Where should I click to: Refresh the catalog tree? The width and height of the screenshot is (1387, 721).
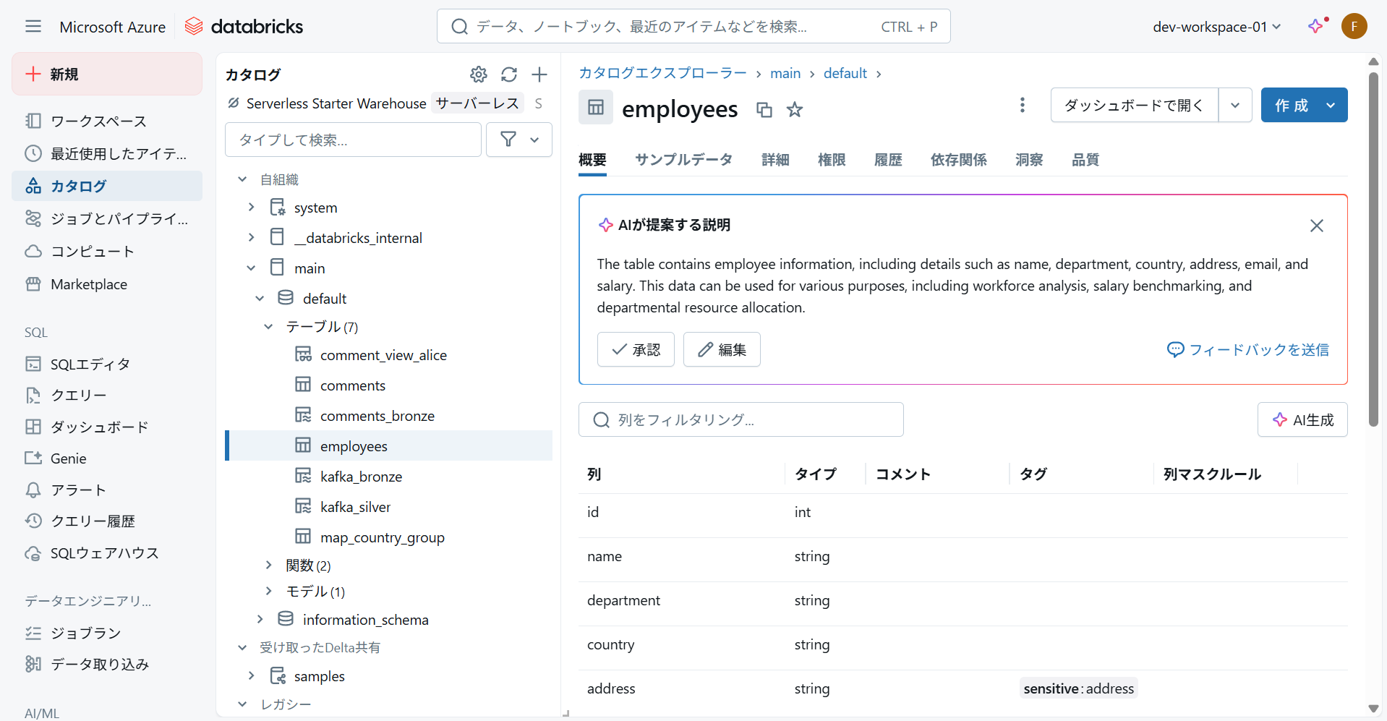click(x=509, y=74)
